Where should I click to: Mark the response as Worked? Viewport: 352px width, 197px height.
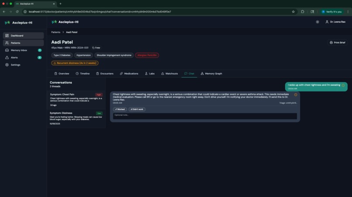[120, 109]
